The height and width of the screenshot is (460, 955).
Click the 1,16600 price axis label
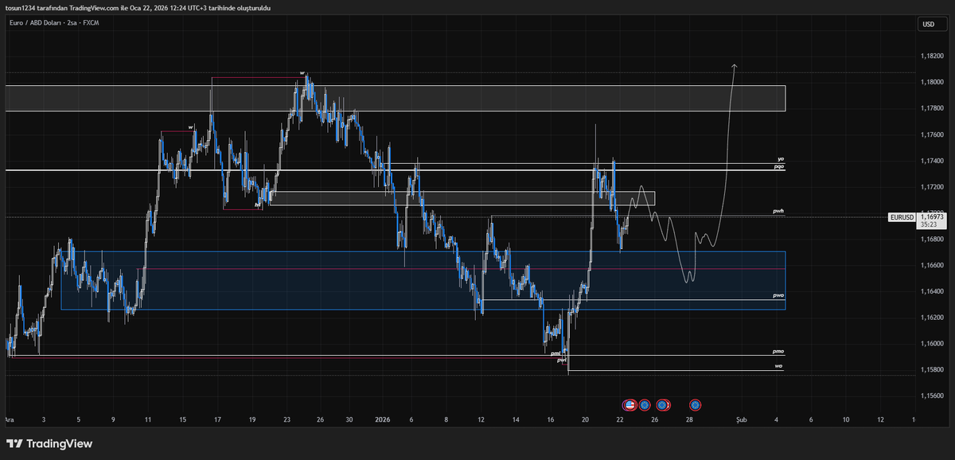coord(932,265)
